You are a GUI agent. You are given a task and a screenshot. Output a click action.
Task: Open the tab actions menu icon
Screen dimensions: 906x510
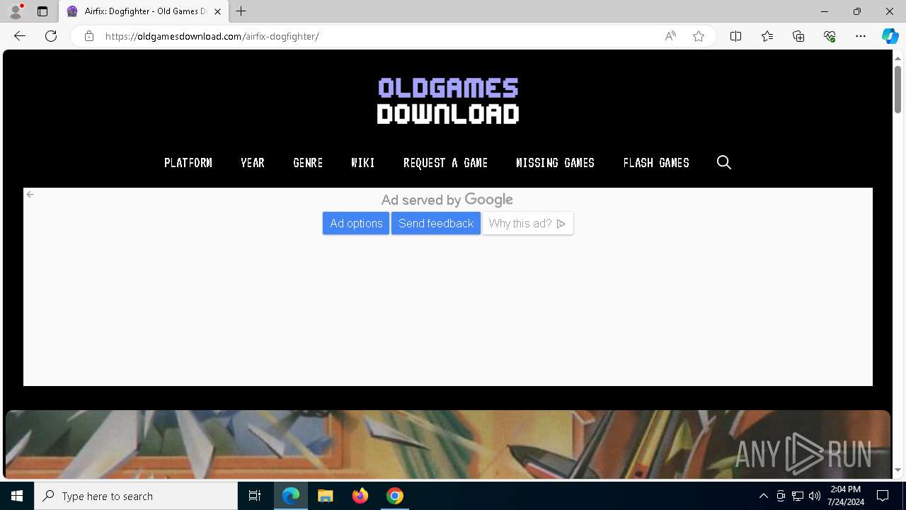click(42, 11)
